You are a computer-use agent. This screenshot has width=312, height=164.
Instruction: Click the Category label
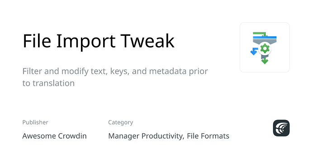pos(121,122)
